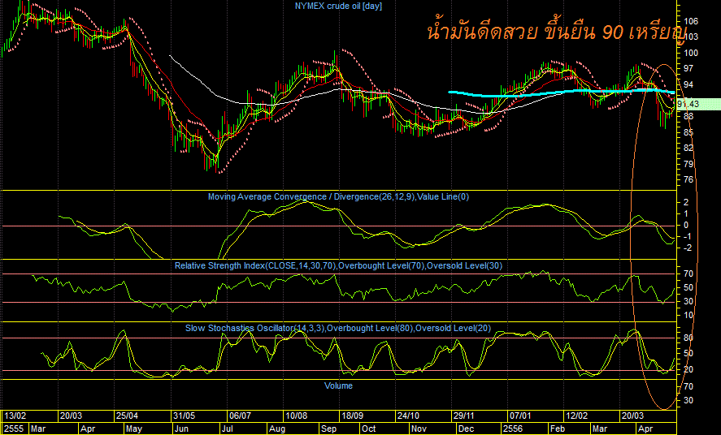Select price level 94 on price axis
Image resolution: width=721 pixels, height=435 pixels.
[688, 85]
